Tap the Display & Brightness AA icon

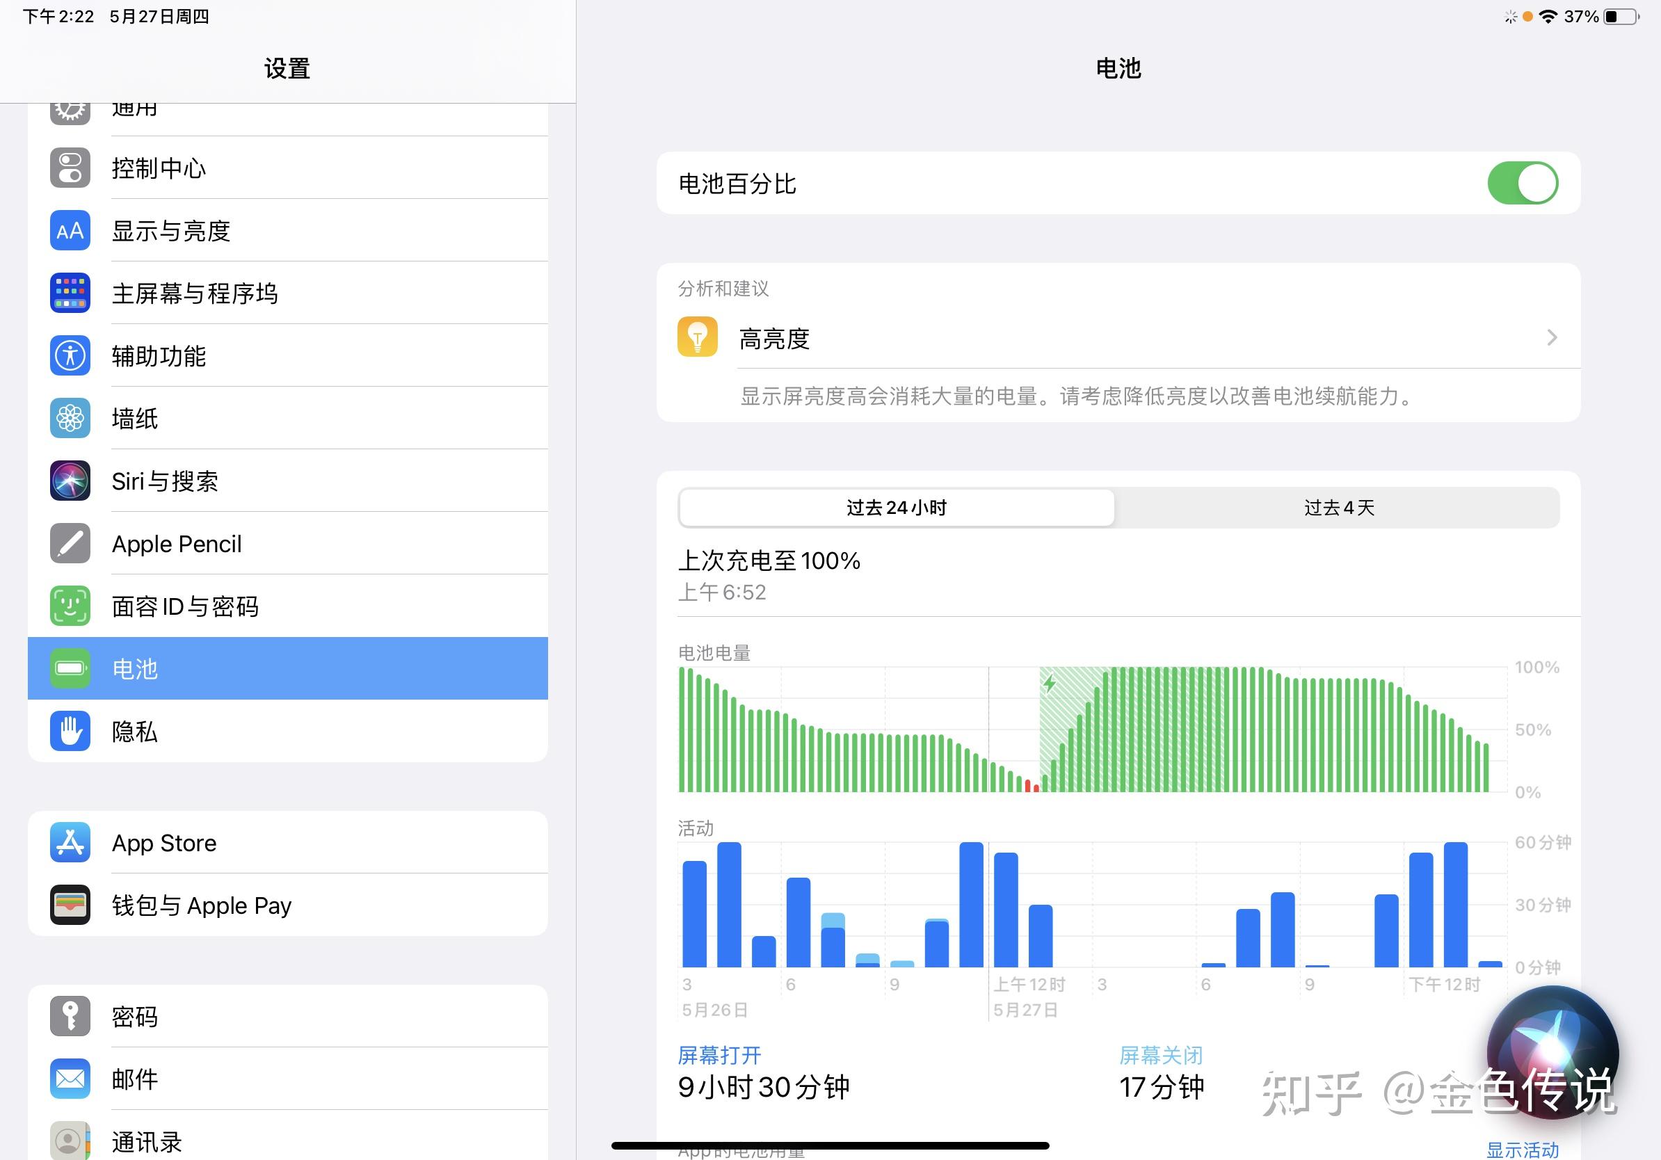pos(70,231)
